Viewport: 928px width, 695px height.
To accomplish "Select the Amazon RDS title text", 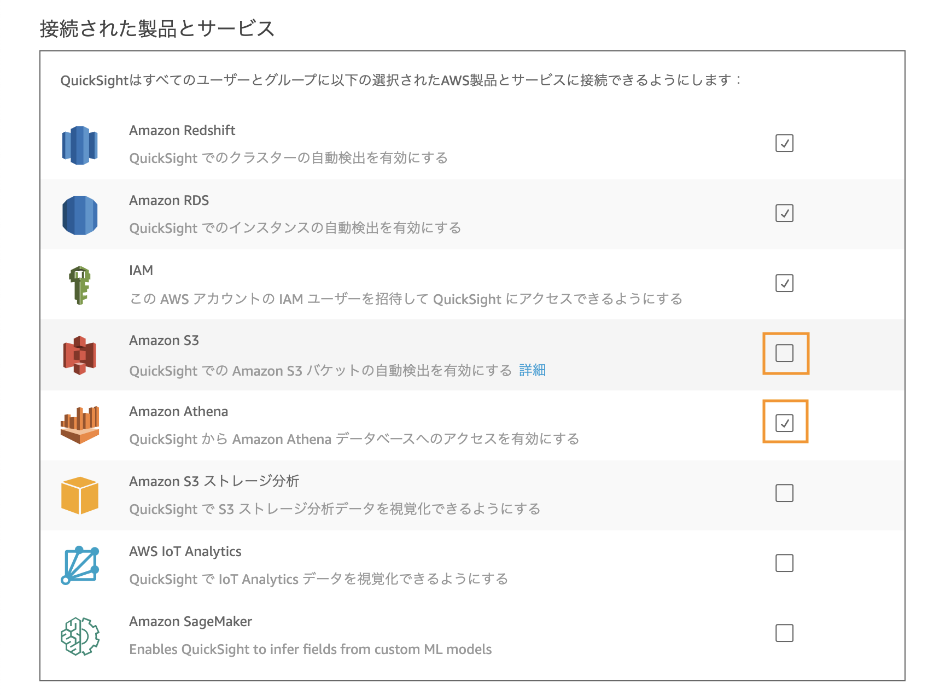I will click(169, 200).
